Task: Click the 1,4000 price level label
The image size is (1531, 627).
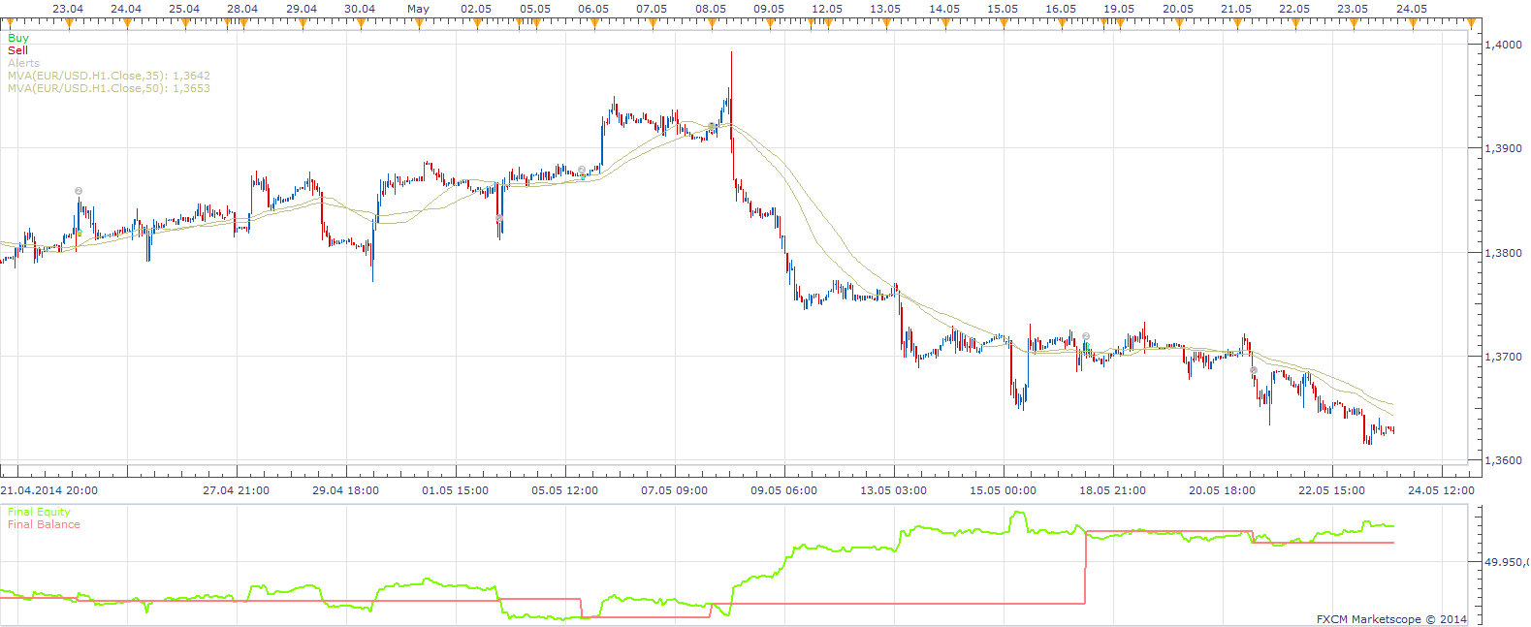Action: click(1504, 45)
